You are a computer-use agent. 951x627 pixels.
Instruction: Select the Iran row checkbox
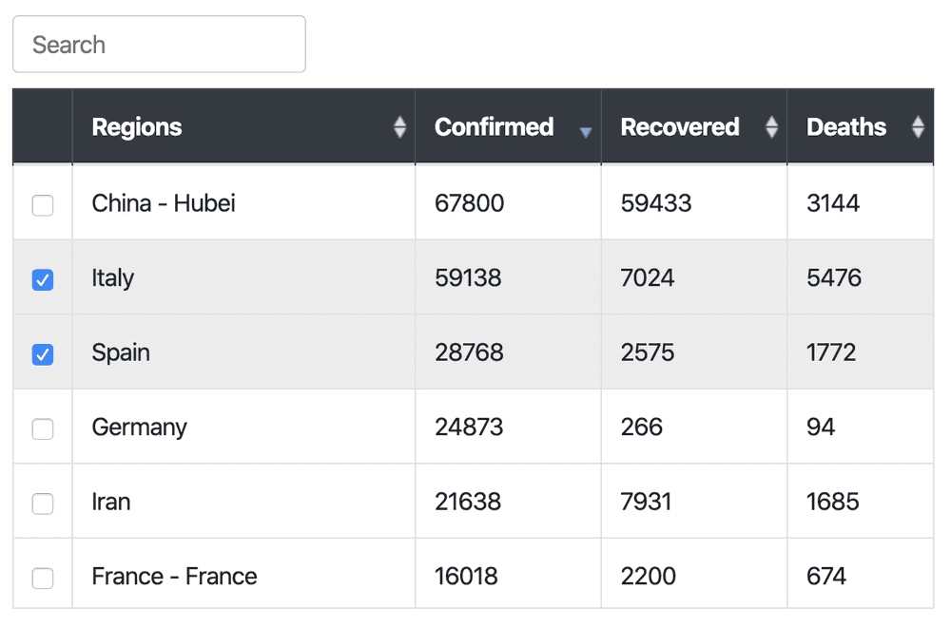43,503
